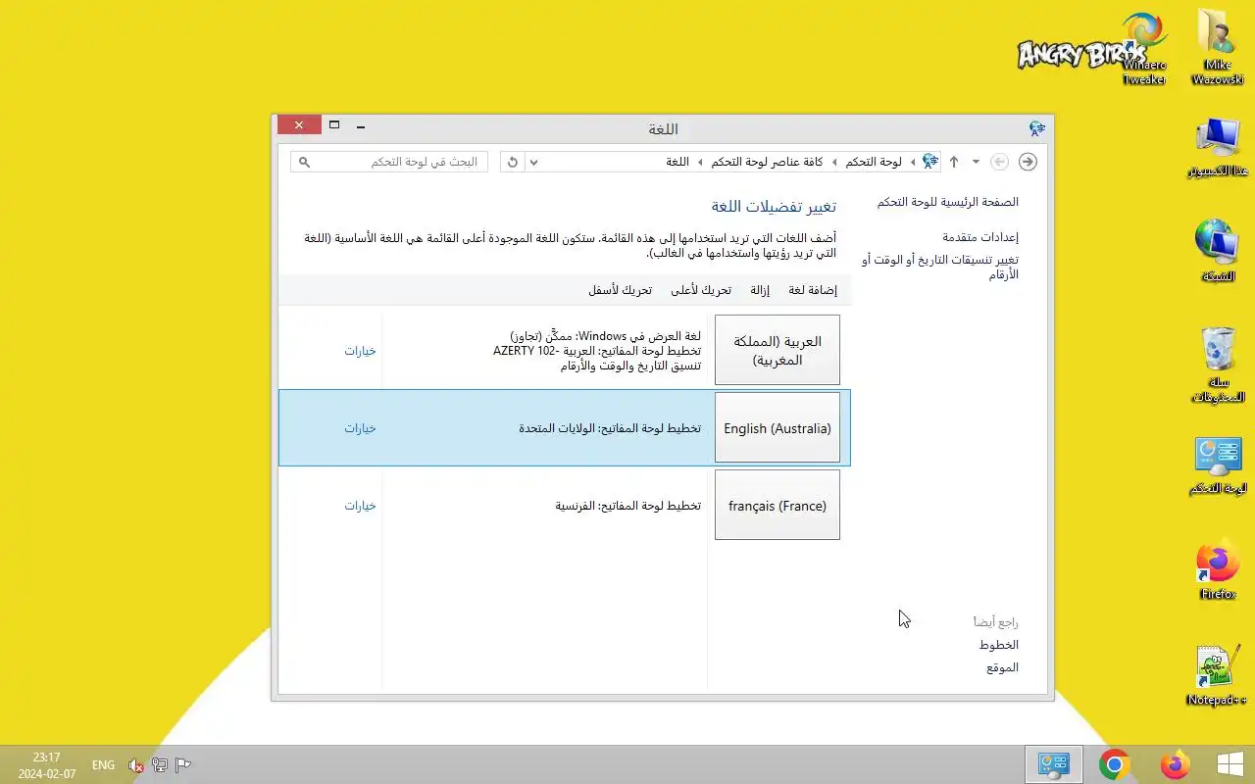Viewport: 1255px width, 784px height.
Task: Click the network tray icon
Action: point(159,765)
